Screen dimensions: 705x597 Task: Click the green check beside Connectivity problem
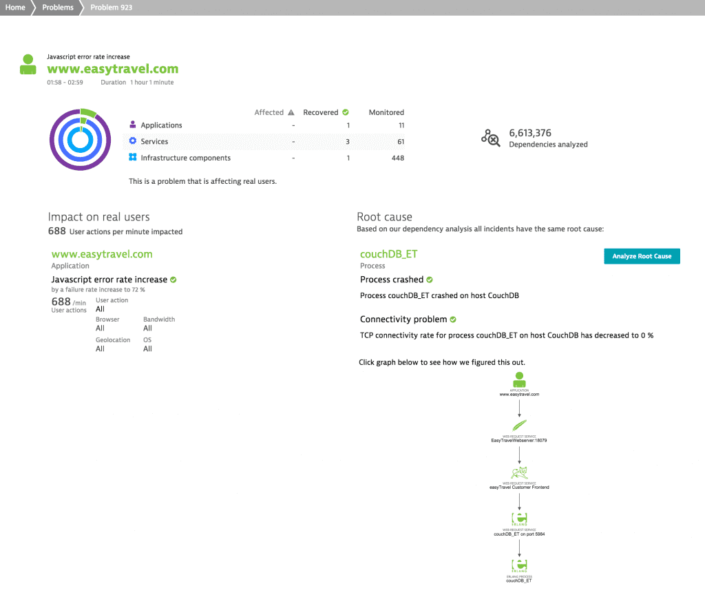click(x=453, y=319)
